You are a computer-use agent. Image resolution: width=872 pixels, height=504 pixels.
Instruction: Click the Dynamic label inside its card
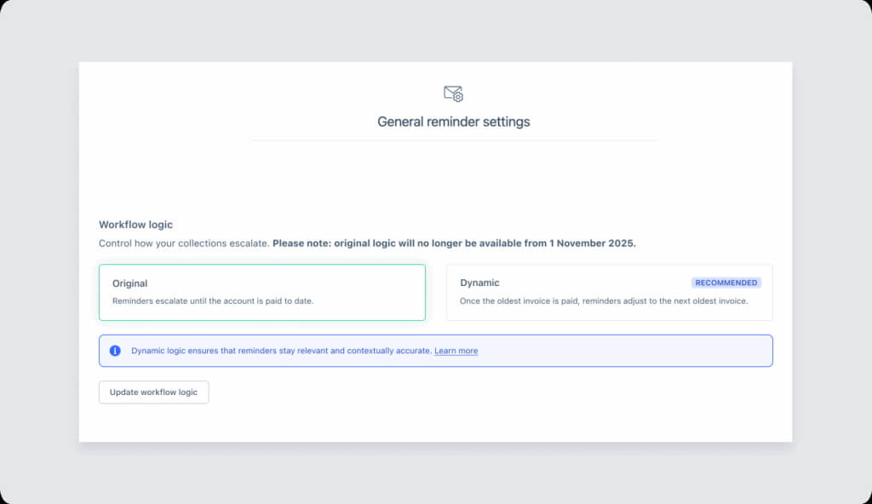pos(479,283)
